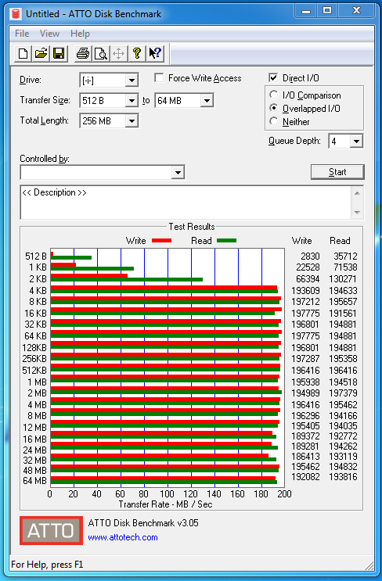
Task: Open About via the question mark icon
Action: point(137,54)
